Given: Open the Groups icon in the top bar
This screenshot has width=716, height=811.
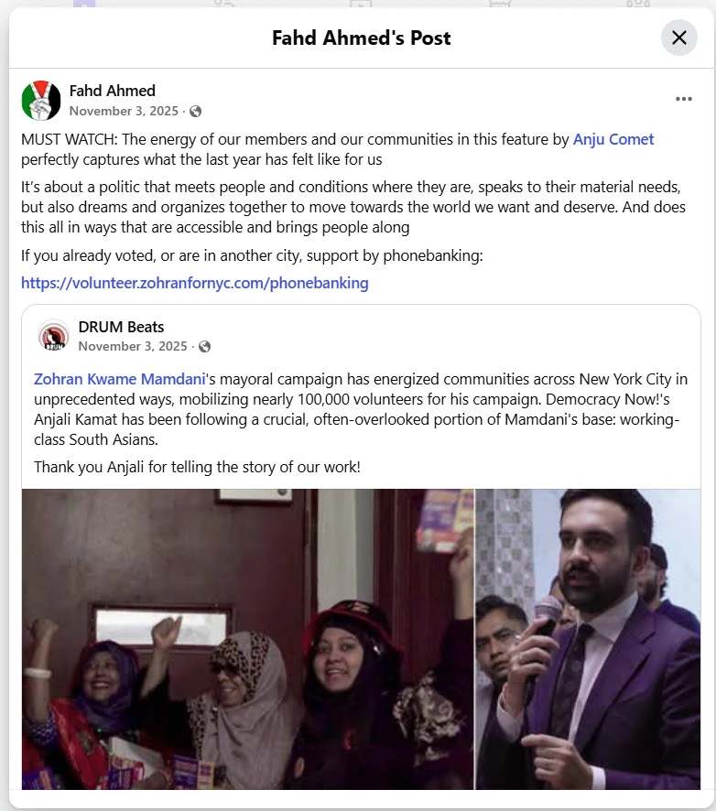Looking at the screenshot, I should point(637,3).
